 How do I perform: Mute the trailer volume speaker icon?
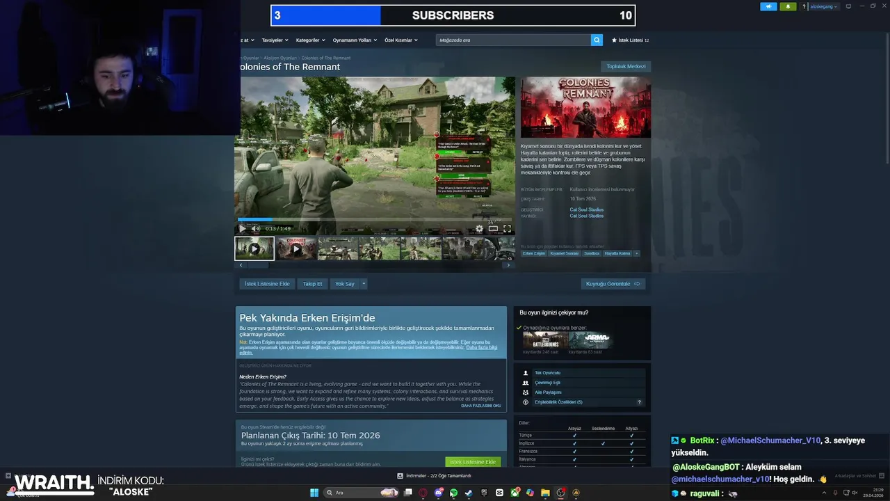click(x=255, y=228)
